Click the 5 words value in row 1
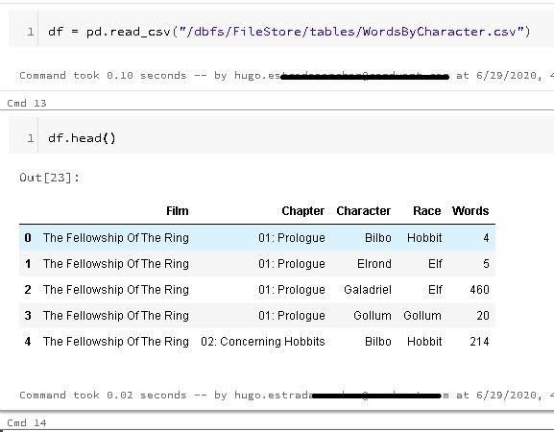554x432 pixels. 486,264
